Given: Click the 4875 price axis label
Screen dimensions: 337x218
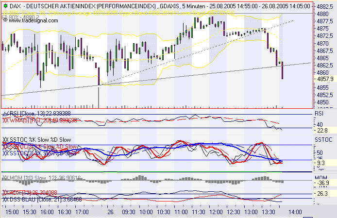Looking at the screenshot, I should point(322,29).
